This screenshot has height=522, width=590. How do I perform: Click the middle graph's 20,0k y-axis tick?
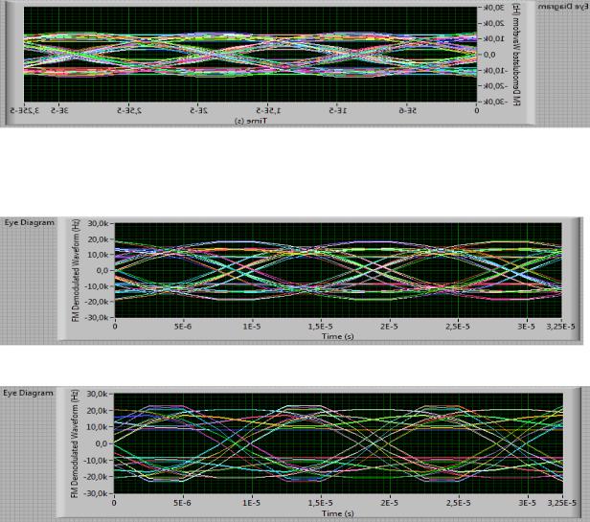99,239
